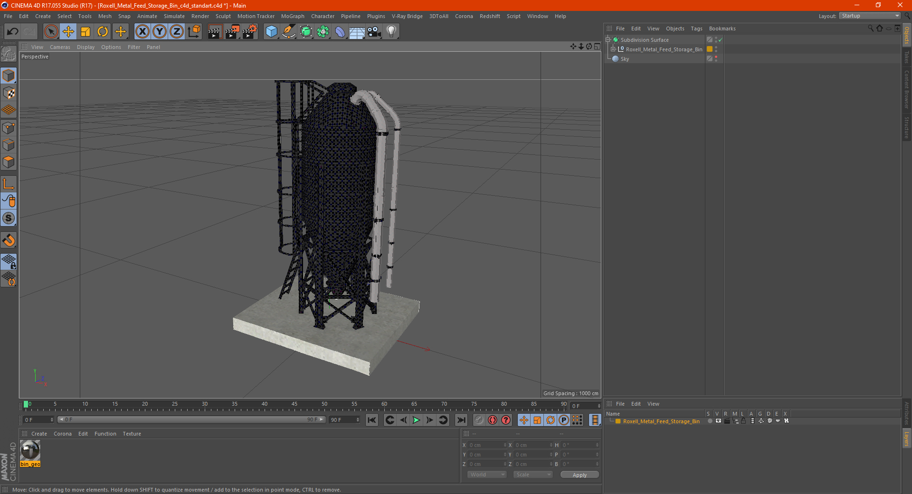This screenshot has width=912, height=494.
Task: Add an array modeling object
Action: pos(323,32)
